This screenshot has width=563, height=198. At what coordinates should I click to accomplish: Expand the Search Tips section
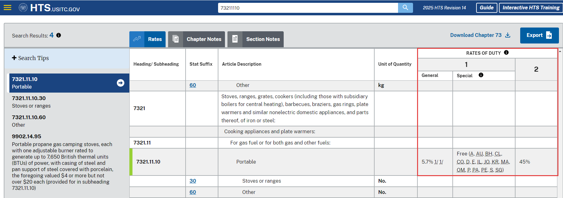pos(30,58)
